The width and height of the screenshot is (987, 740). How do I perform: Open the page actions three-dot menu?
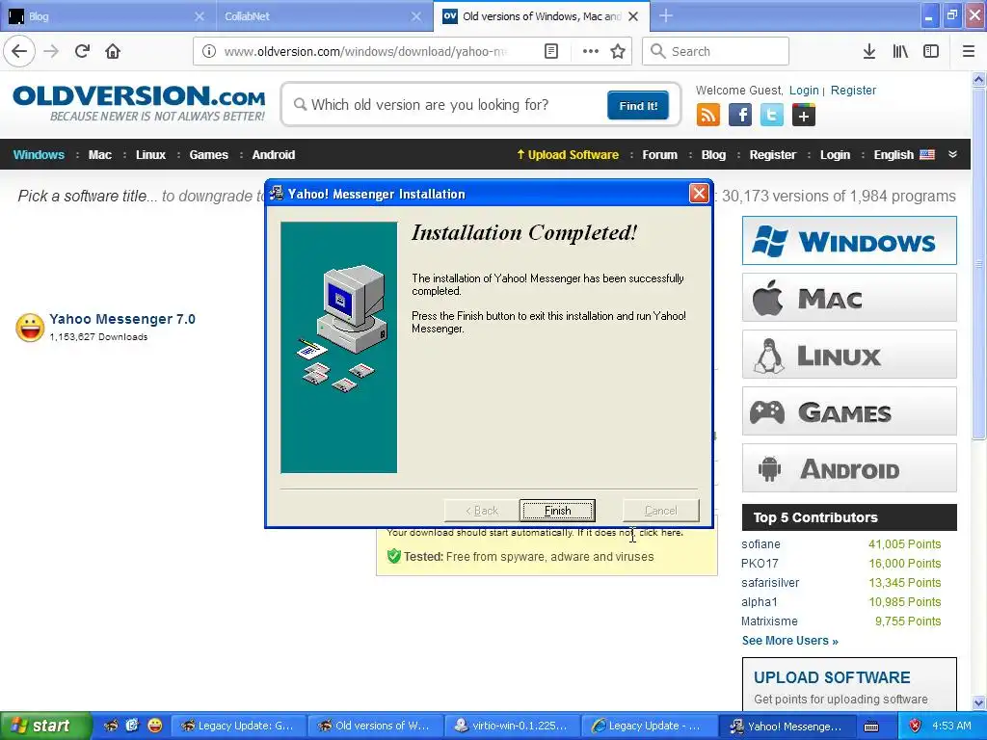click(x=591, y=51)
